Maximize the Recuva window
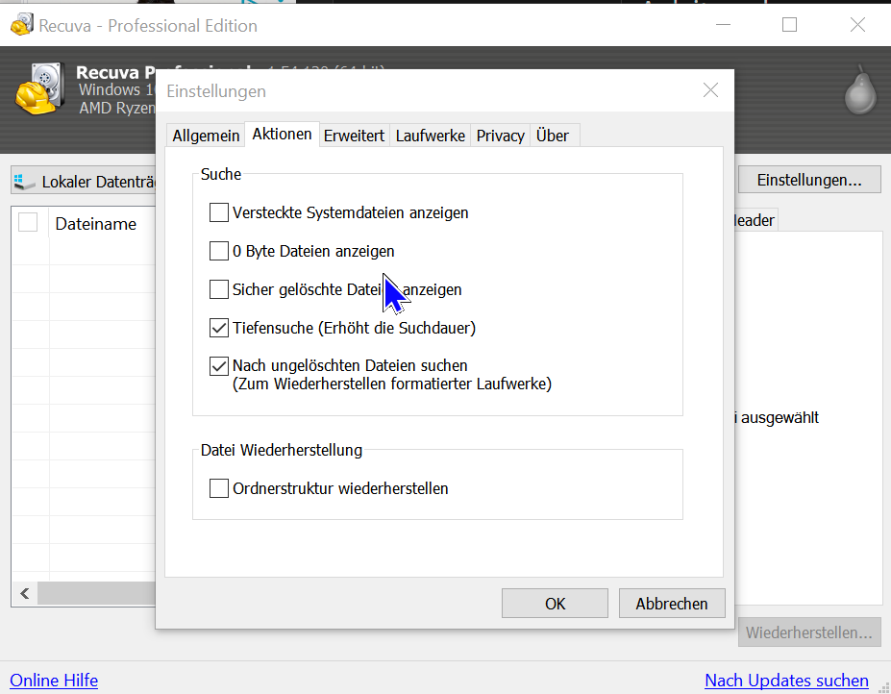 (789, 24)
